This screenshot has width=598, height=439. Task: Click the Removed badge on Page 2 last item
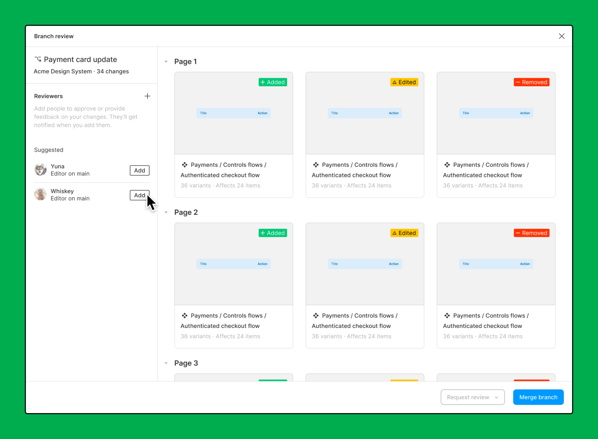coord(531,233)
